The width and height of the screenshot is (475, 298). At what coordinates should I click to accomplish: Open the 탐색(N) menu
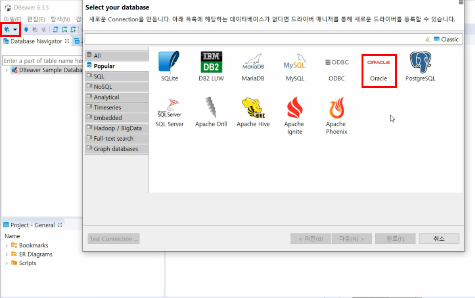tap(60, 19)
